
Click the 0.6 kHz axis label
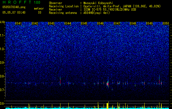pyautogui.click(x=2, y=104)
